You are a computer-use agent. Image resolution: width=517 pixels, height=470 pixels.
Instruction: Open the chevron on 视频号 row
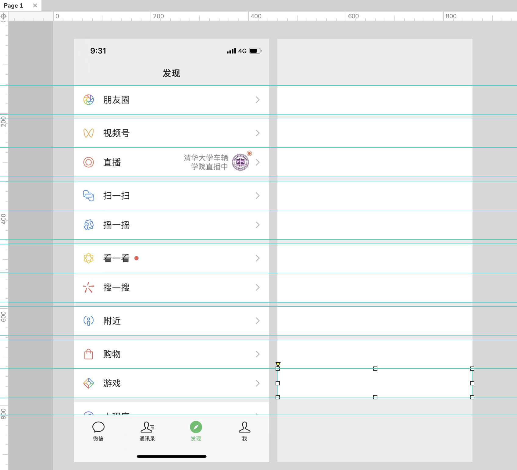(x=258, y=133)
